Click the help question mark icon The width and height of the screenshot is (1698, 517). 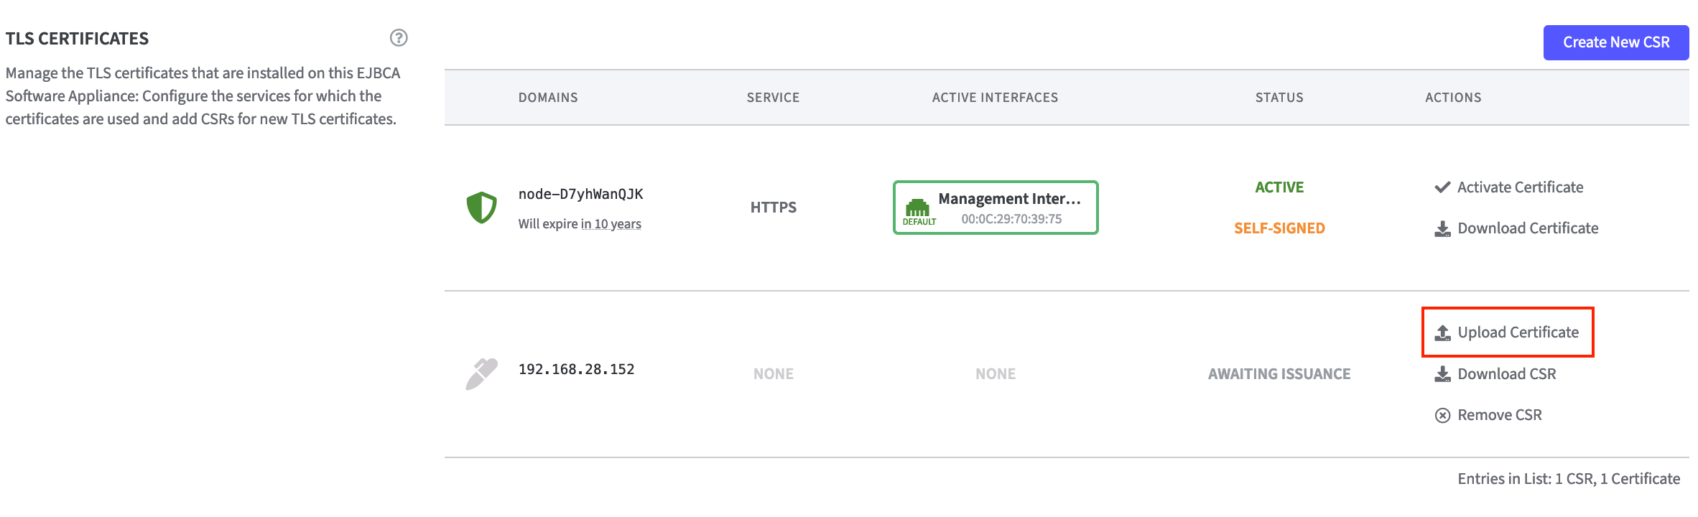point(399,38)
